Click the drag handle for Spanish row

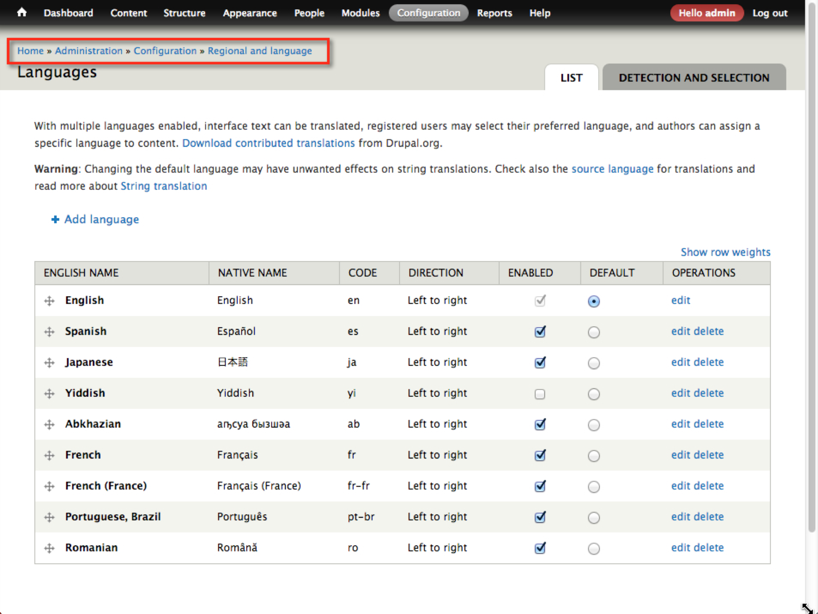pos(49,332)
